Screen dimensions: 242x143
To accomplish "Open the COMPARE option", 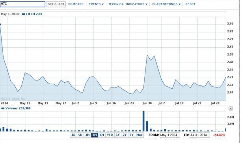I will 76,4.
